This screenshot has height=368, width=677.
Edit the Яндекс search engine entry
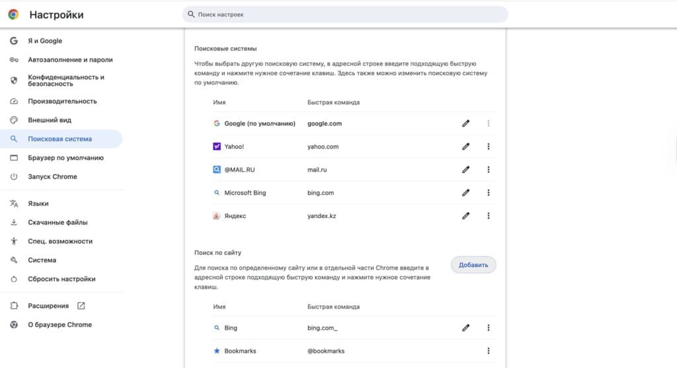pyautogui.click(x=465, y=216)
